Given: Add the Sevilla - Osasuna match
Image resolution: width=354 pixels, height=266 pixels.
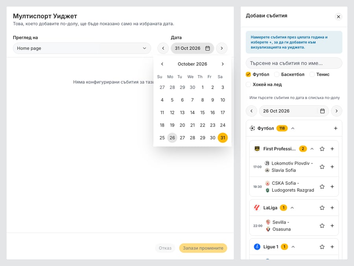Looking at the screenshot, I should click(x=332, y=226).
